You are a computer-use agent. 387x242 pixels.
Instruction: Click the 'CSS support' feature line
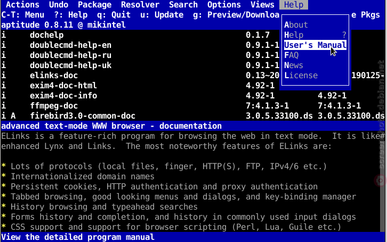coord(171,227)
